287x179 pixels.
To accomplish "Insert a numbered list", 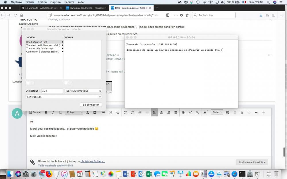I will 133,113.
